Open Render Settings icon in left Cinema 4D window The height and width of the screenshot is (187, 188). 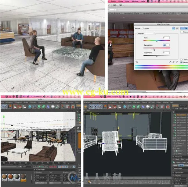(24, 107)
